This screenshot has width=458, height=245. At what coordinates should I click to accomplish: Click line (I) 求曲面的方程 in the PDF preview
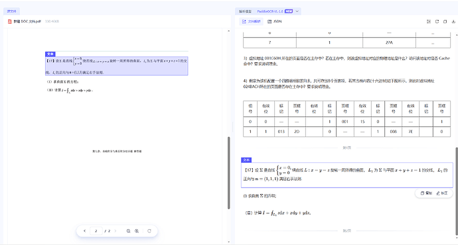pyautogui.click(x=62, y=82)
